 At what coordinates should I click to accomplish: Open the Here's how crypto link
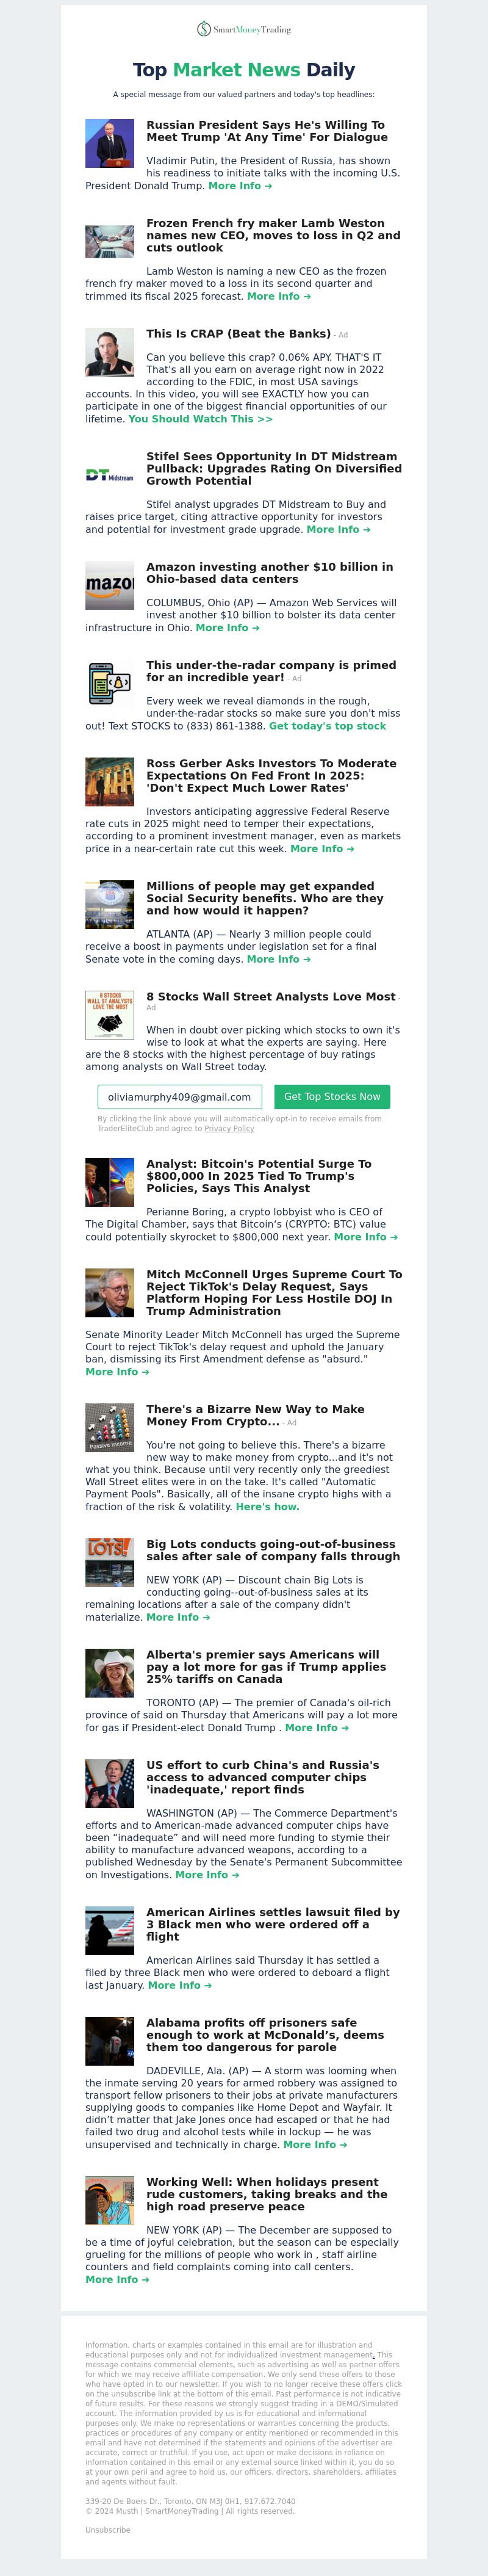pyautogui.click(x=267, y=1507)
